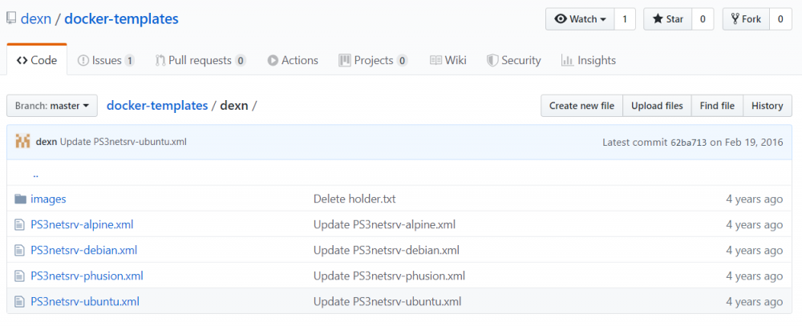Click dexn owner link in repository title
The height and width of the screenshot is (326, 802).
point(35,19)
